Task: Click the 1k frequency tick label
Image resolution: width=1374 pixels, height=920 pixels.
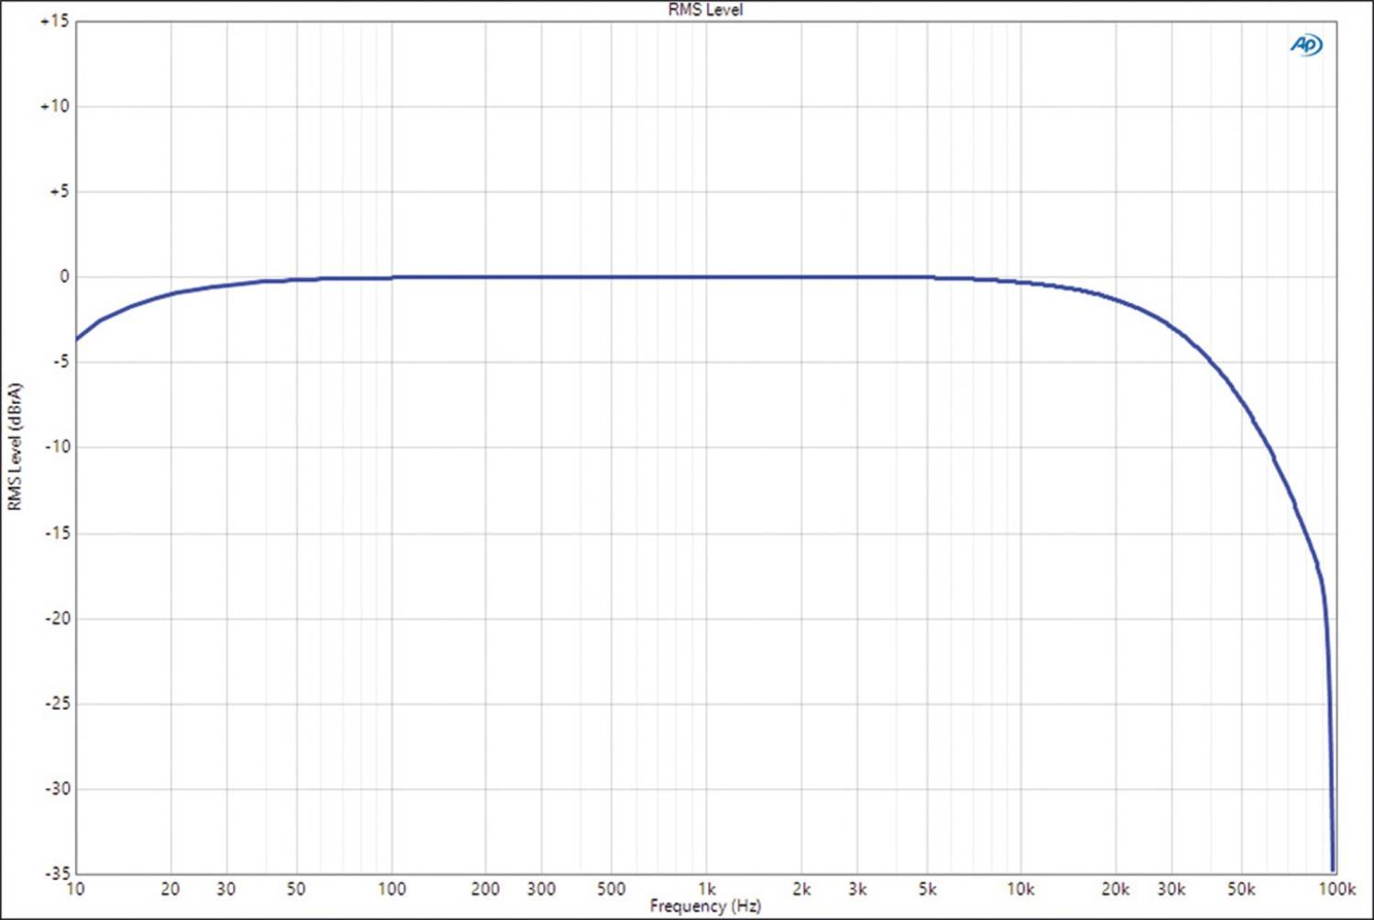Action: coord(706,889)
